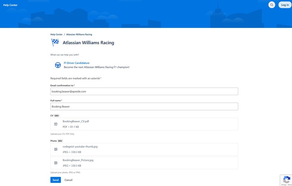The height and width of the screenshot is (186, 292).
Task: Select codegeist-youtube-thumb.jpg attachment
Action: click(144, 149)
